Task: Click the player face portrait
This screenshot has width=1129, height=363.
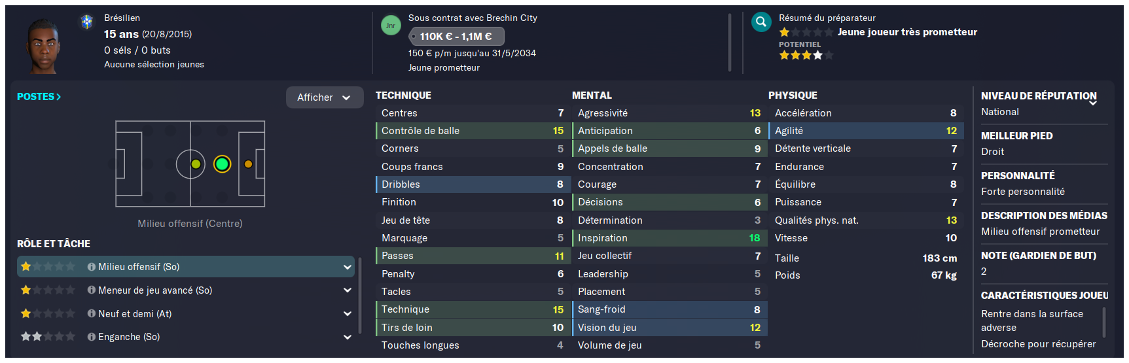Action: tap(44, 44)
